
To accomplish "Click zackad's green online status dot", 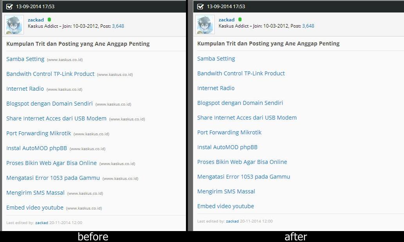I will pyautogui.click(x=49, y=19).
